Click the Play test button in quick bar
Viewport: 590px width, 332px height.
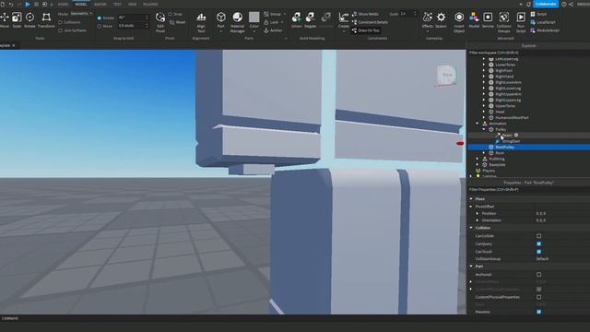coord(28,4)
